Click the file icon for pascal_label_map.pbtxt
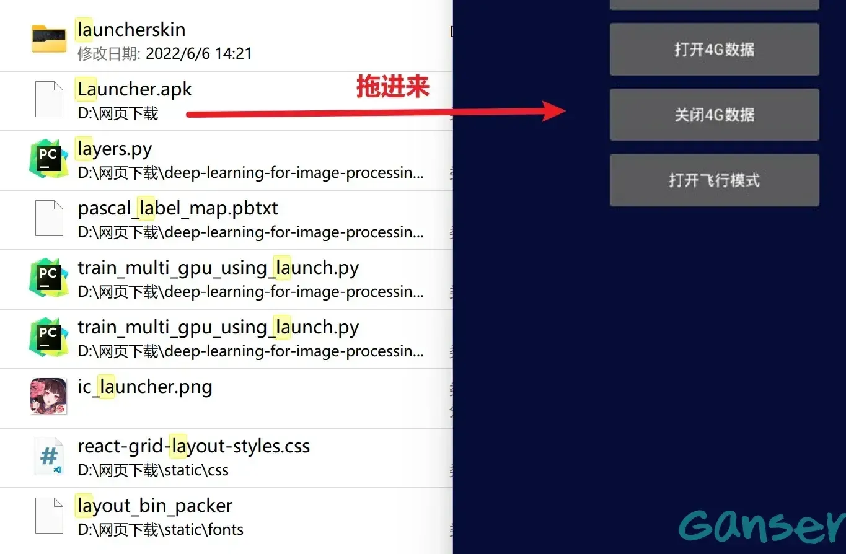The image size is (846, 554). tap(49, 218)
